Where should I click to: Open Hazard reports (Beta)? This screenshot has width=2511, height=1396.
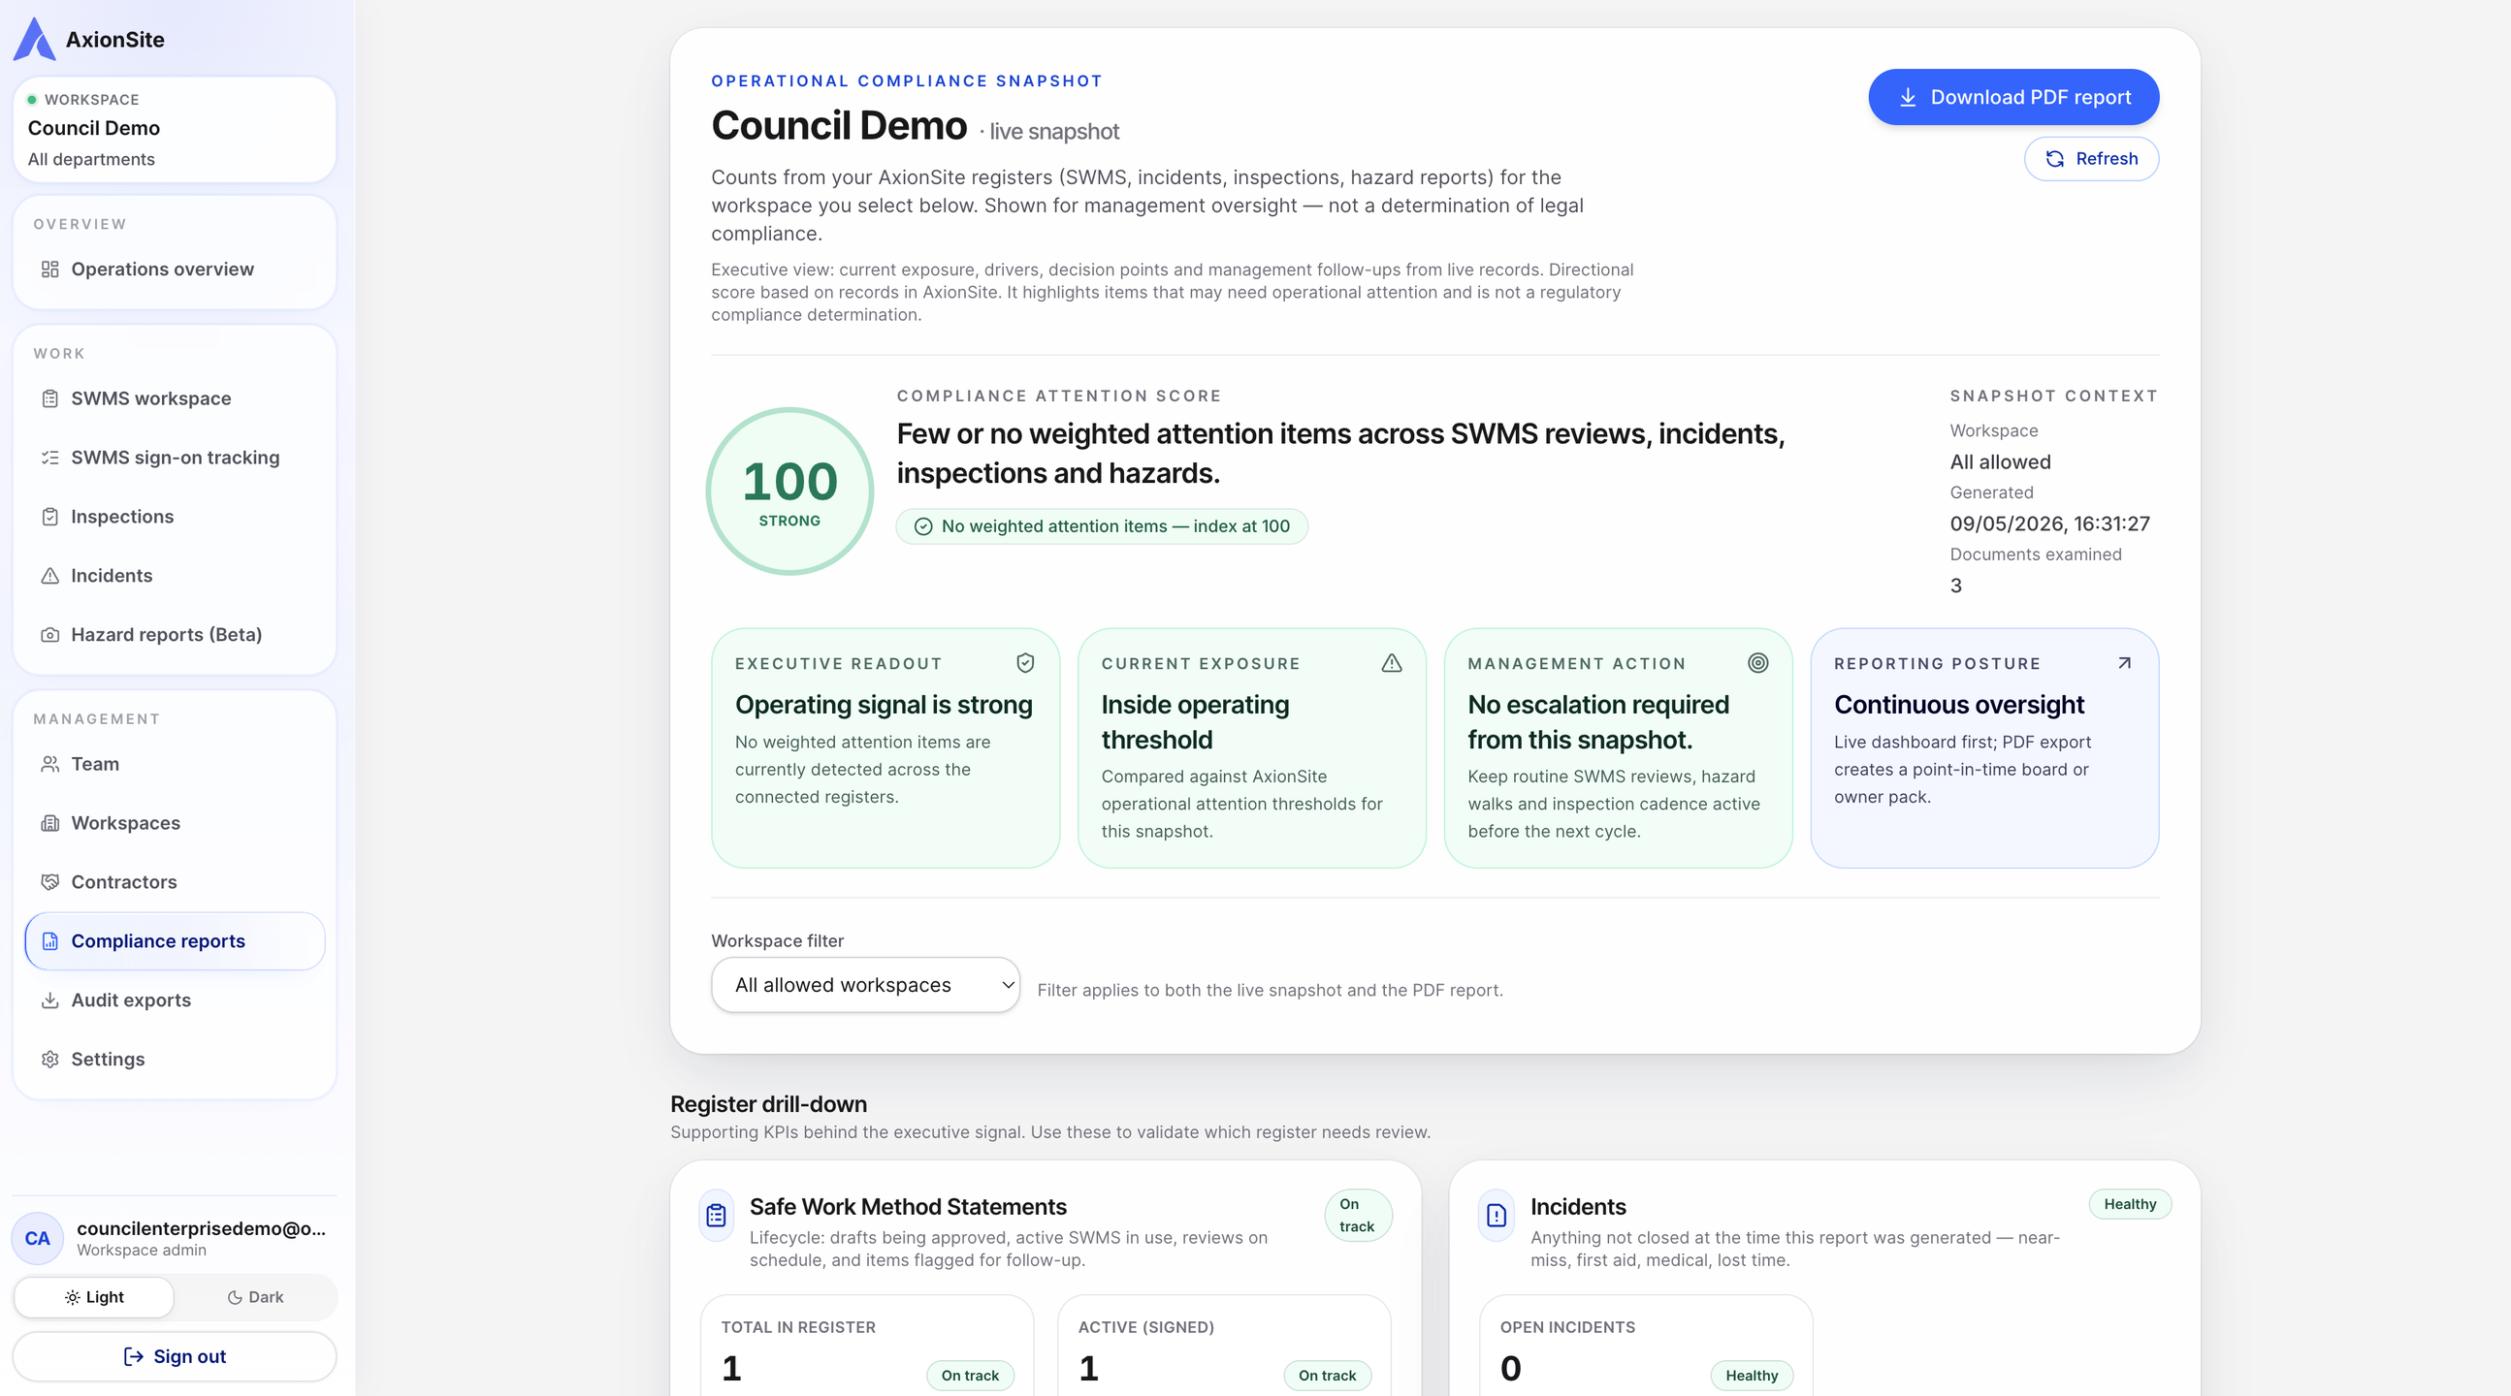[x=175, y=634]
